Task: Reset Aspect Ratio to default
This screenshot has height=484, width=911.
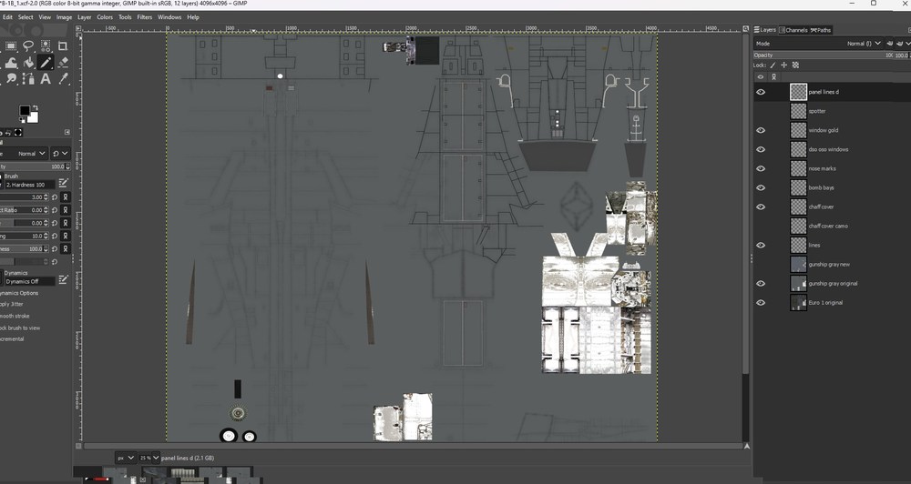Action: pos(55,210)
